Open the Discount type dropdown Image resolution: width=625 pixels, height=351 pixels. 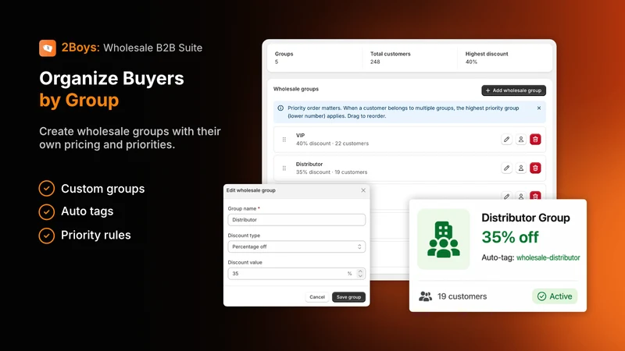click(297, 246)
